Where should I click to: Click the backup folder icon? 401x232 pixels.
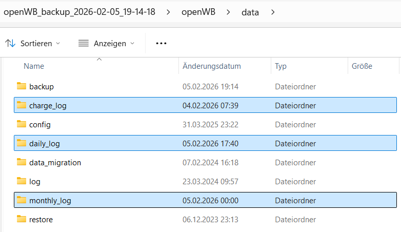[21, 86]
